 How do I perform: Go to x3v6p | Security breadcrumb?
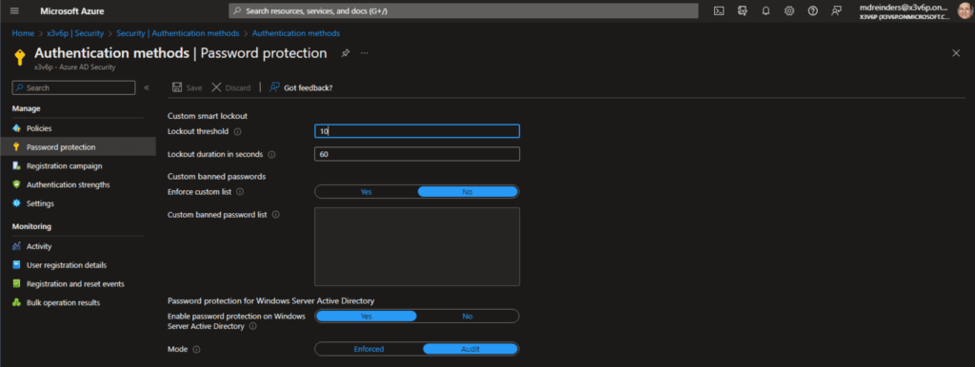pyautogui.click(x=75, y=33)
